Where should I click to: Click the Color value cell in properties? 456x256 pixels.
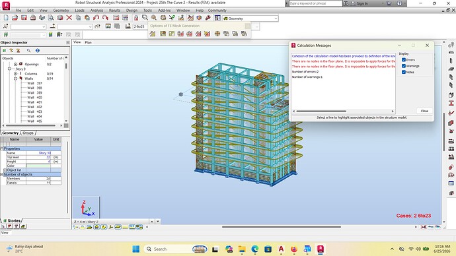tap(38, 166)
